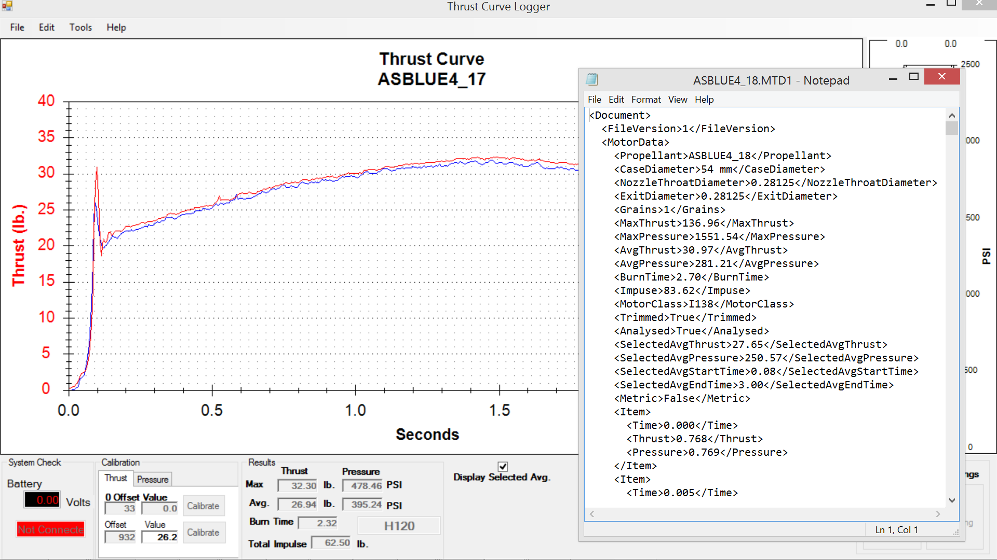Screen dimensions: 997x560
Task: Open Notepad's Format menu
Action: pyautogui.click(x=646, y=100)
